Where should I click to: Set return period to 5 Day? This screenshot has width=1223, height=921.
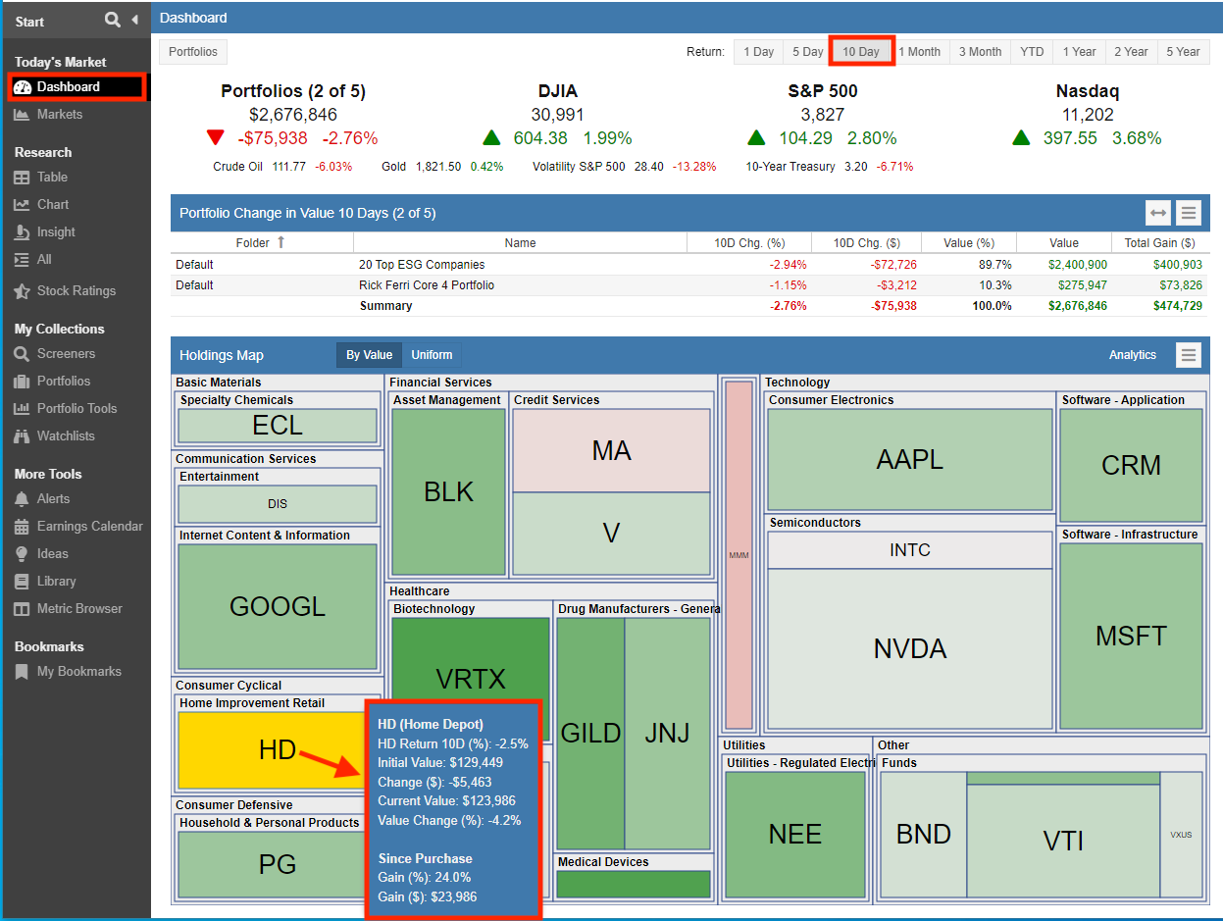807,52
